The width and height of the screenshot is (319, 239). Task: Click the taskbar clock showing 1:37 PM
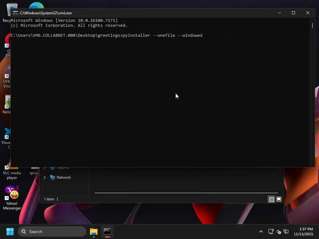pos(303,232)
